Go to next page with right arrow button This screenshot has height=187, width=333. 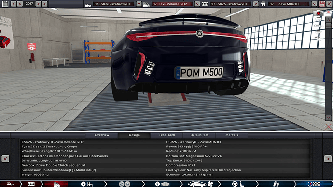click(x=328, y=159)
